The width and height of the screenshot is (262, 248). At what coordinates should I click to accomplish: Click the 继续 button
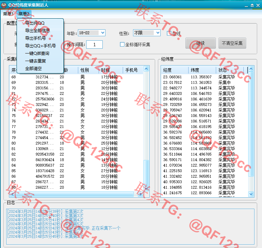[201, 43]
